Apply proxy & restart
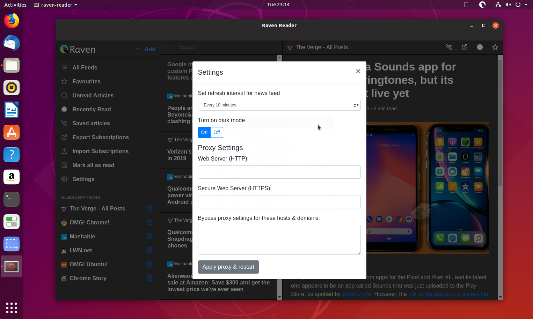 pyautogui.click(x=228, y=267)
